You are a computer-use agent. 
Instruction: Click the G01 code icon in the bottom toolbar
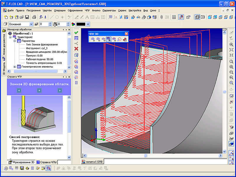[17, 168]
